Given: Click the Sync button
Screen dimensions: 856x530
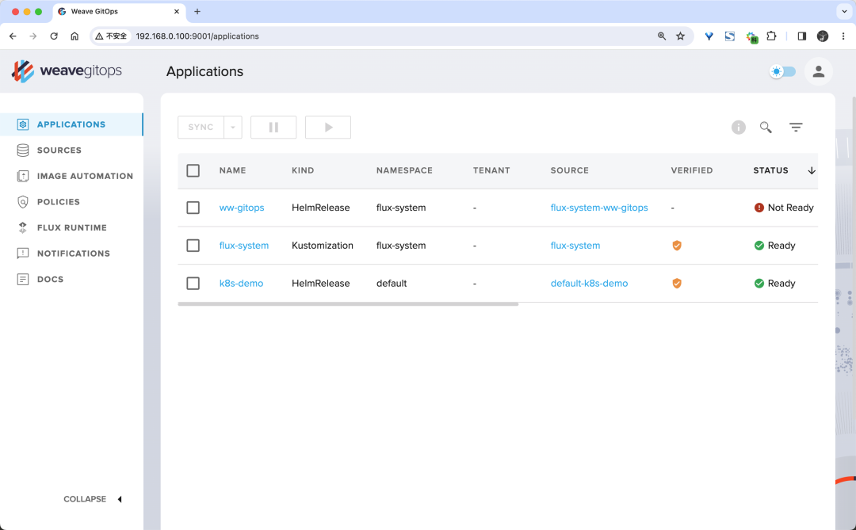Looking at the screenshot, I should pyautogui.click(x=201, y=128).
